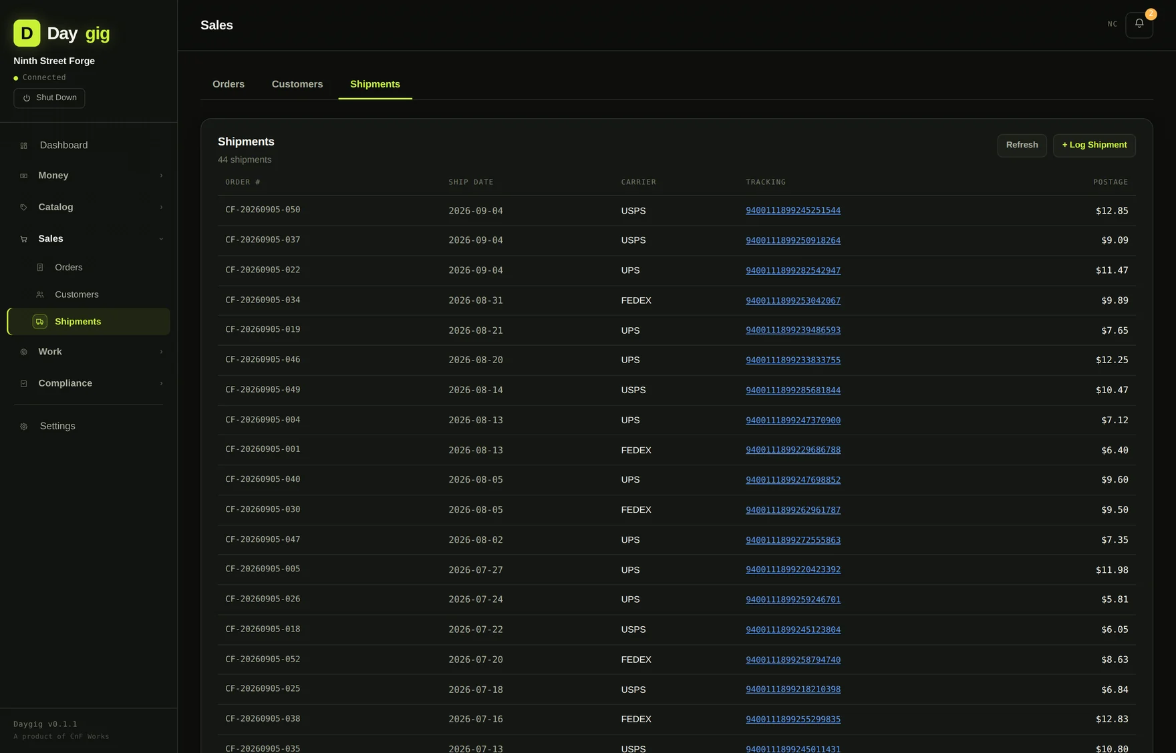
Task: Click ship date 2026-08-21
Action: tap(476, 330)
